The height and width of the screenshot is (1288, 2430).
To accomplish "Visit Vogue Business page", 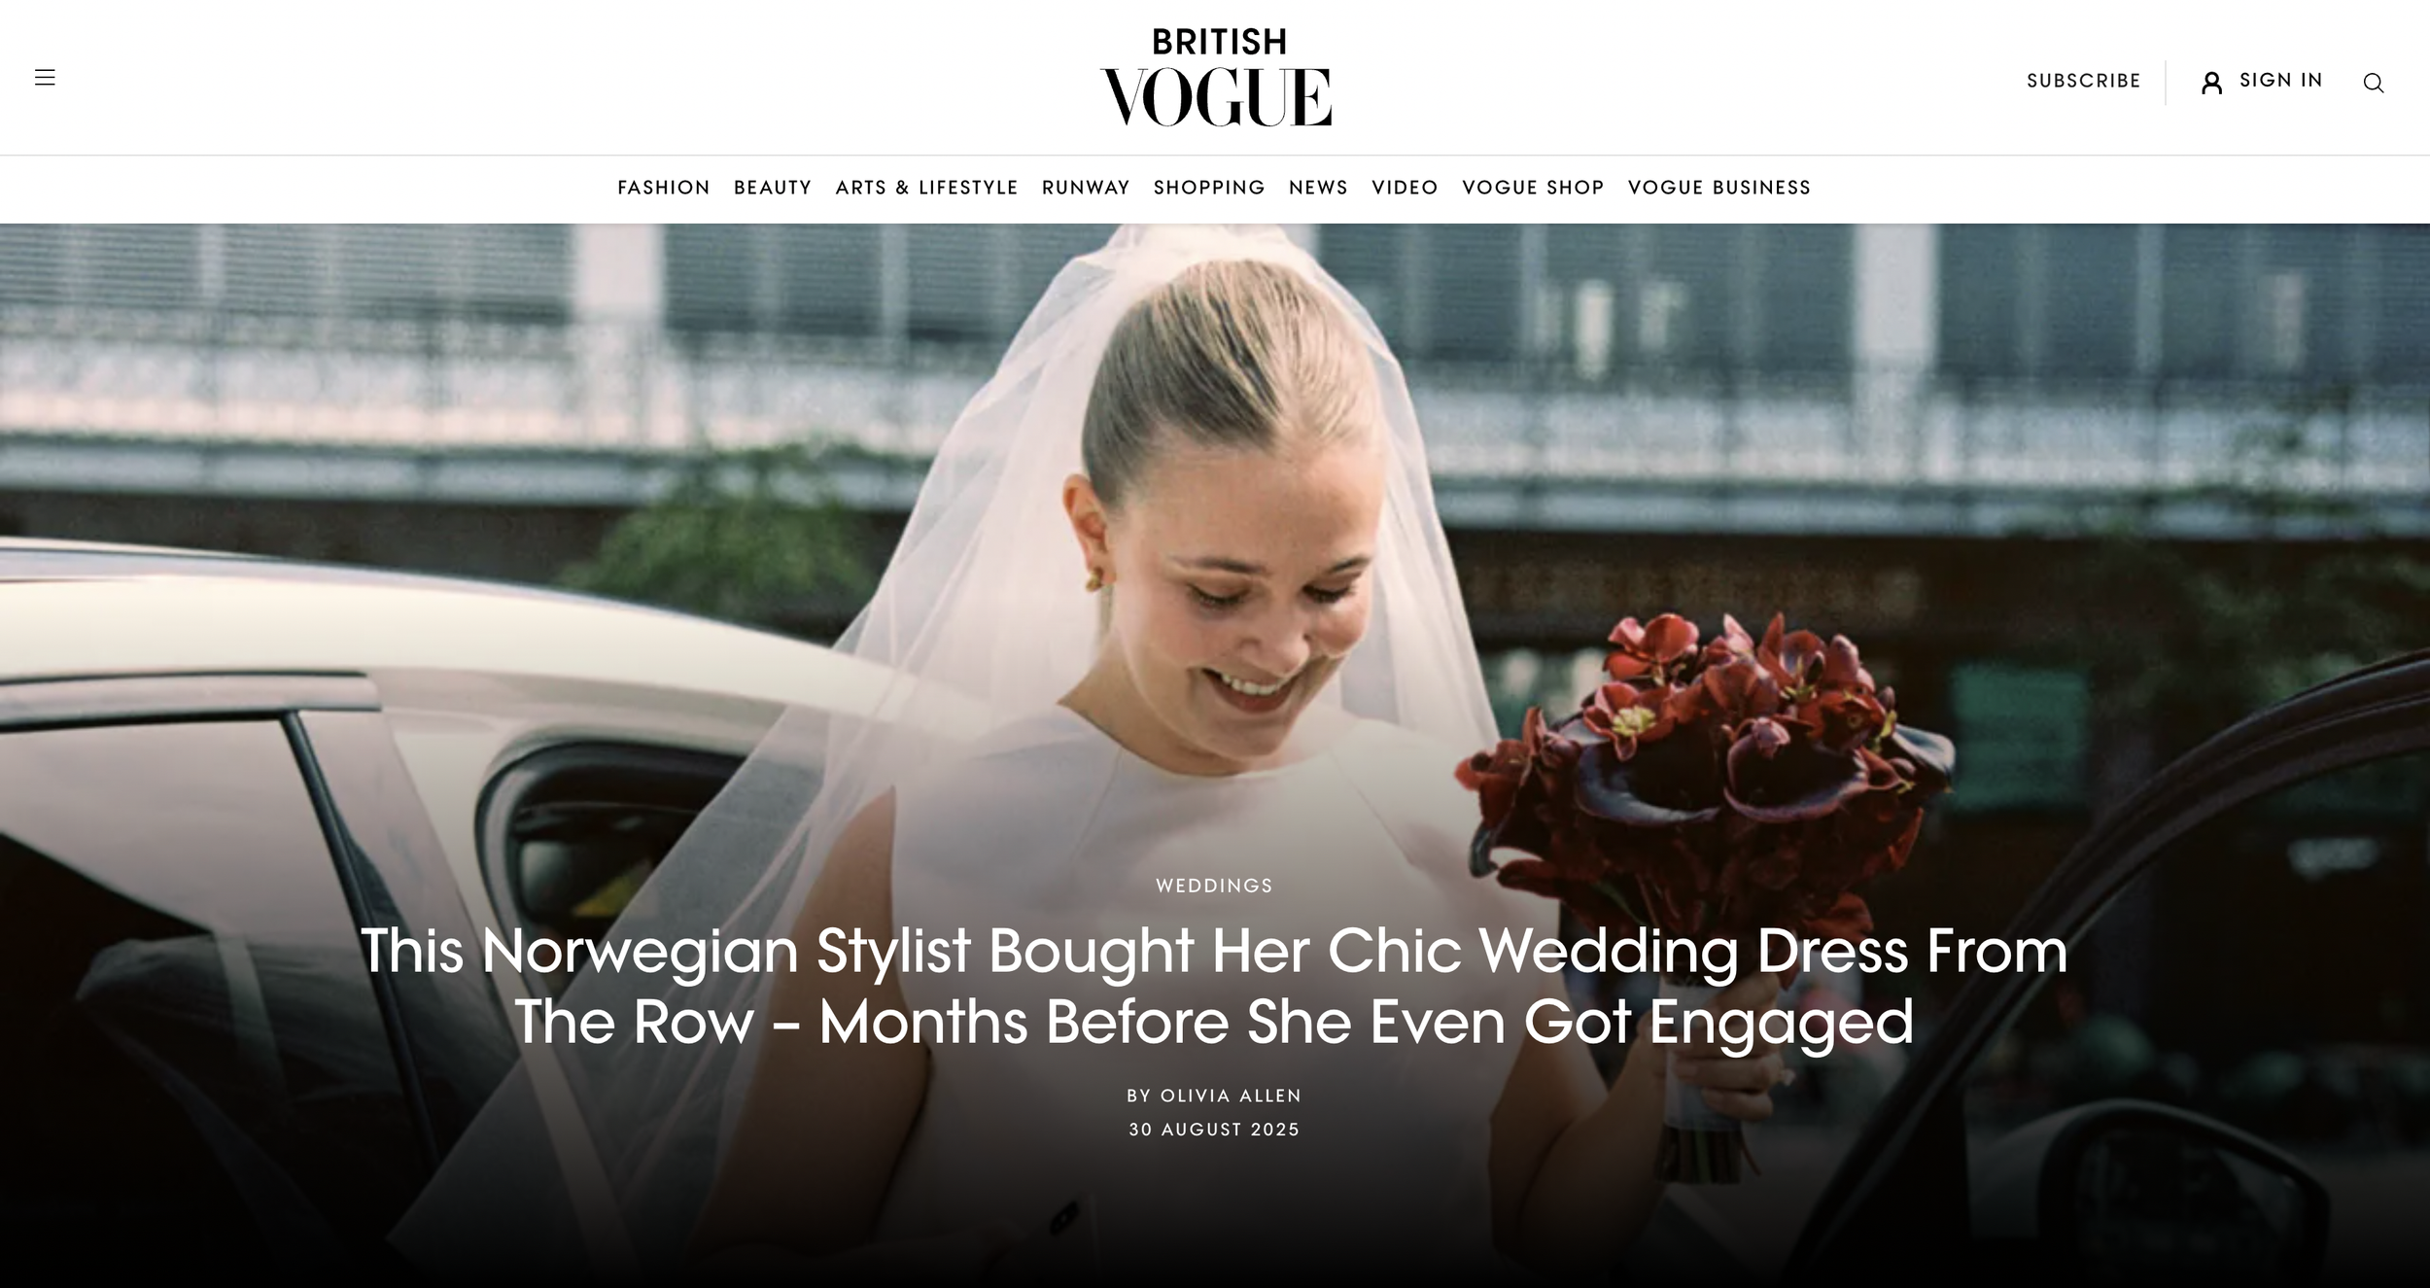I will 1719,188.
